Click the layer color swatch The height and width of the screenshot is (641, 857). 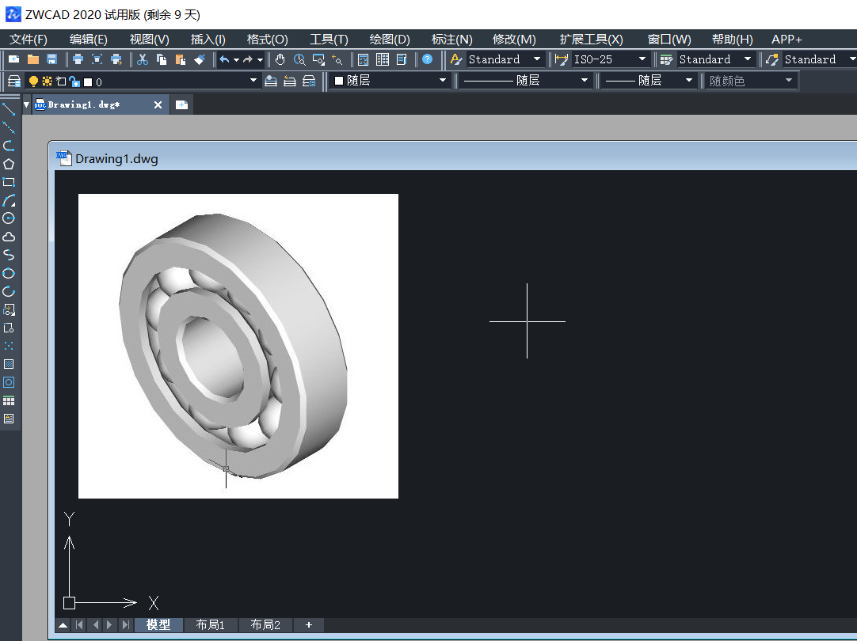tap(86, 80)
